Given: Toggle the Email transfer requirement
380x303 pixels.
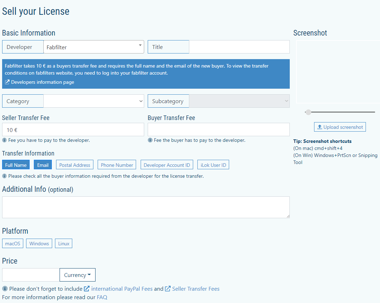Looking at the screenshot, I should [x=43, y=165].
